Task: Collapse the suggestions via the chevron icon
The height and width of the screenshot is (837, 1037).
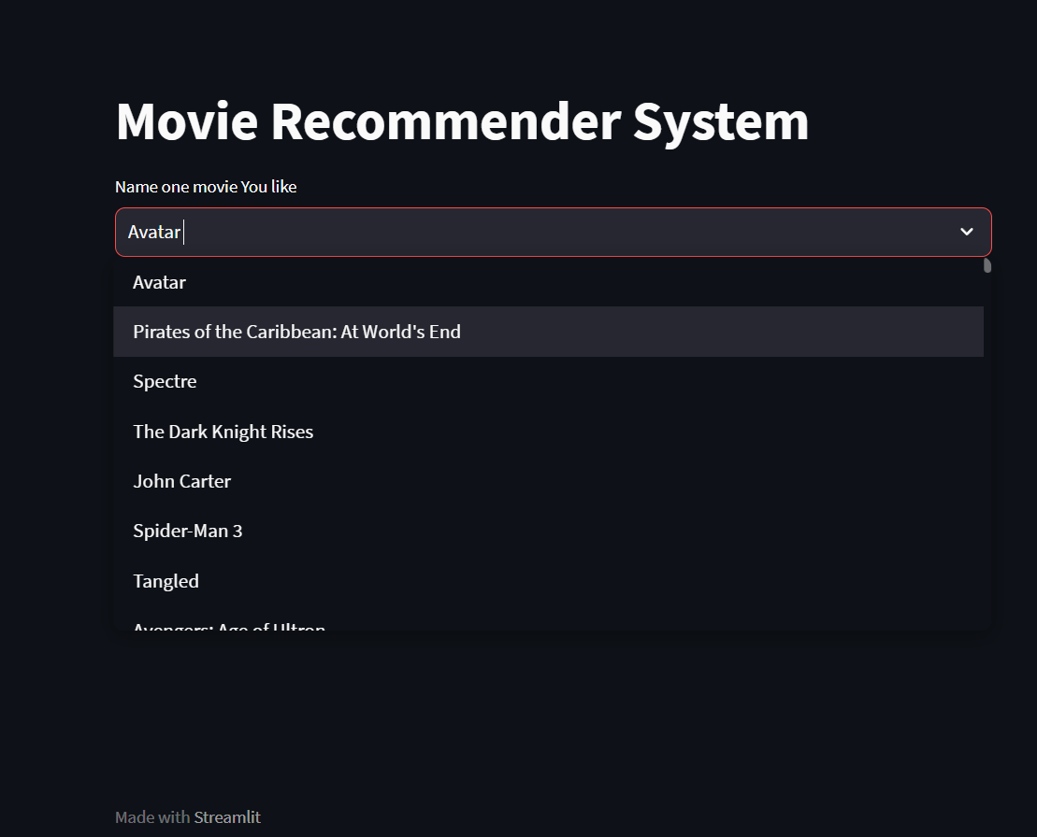Action: 966,232
